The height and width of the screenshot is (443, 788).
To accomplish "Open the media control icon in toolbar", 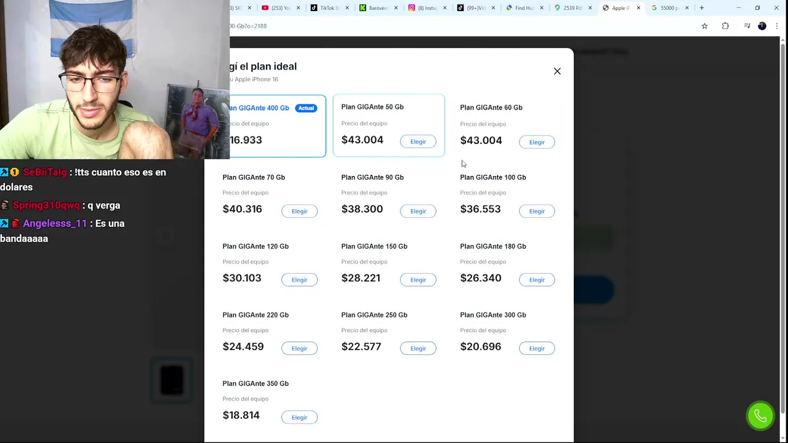I will click(x=747, y=26).
